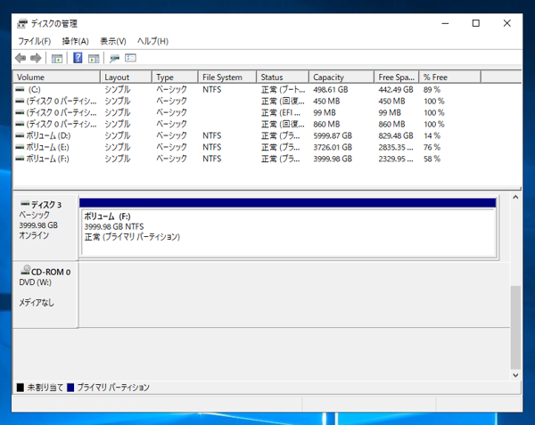Viewport: 535px width, 425px height.
Task: Sort by the Volume column header
Action: (57, 77)
